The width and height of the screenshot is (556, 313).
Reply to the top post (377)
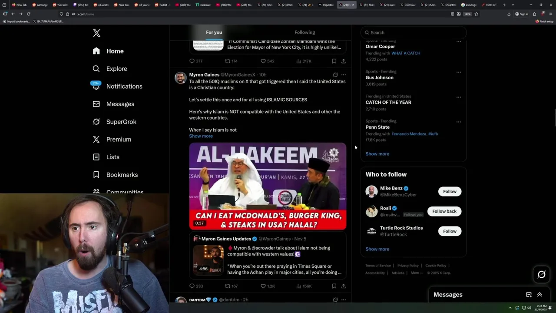tap(196, 61)
